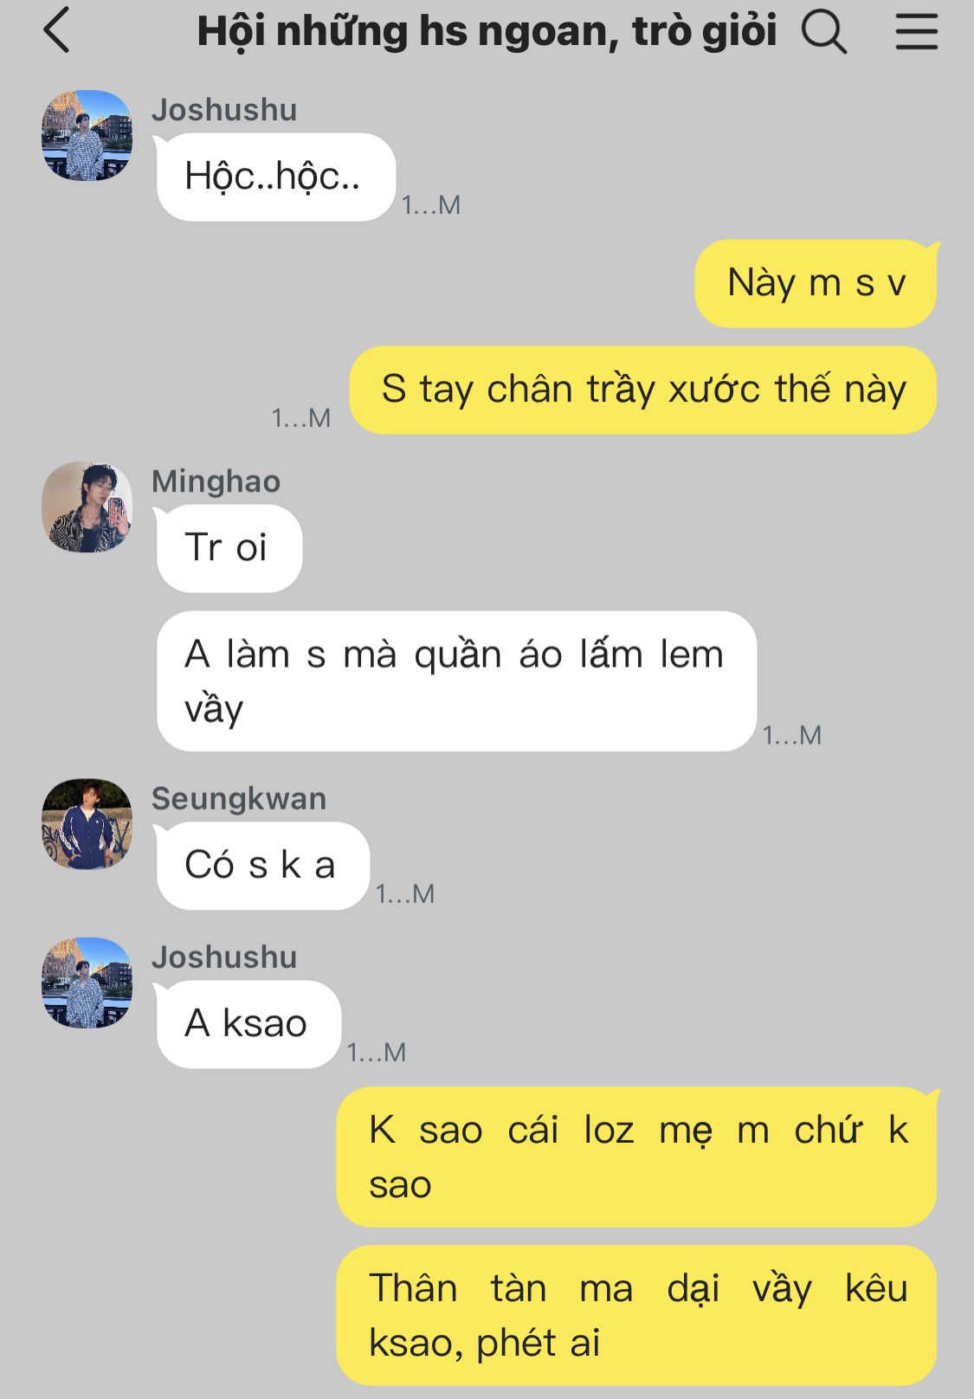Screen dimensions: 974x1399
Task: Open the hamburger menu icon
Action: click(916, 31)
